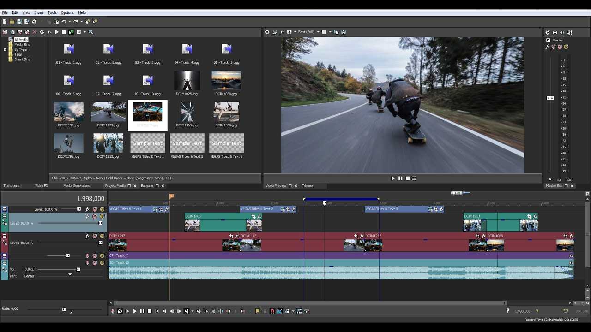The image size is (591, 332).
Task: Open Video Preview properties gear icon
Action: [x=267, y=32]
